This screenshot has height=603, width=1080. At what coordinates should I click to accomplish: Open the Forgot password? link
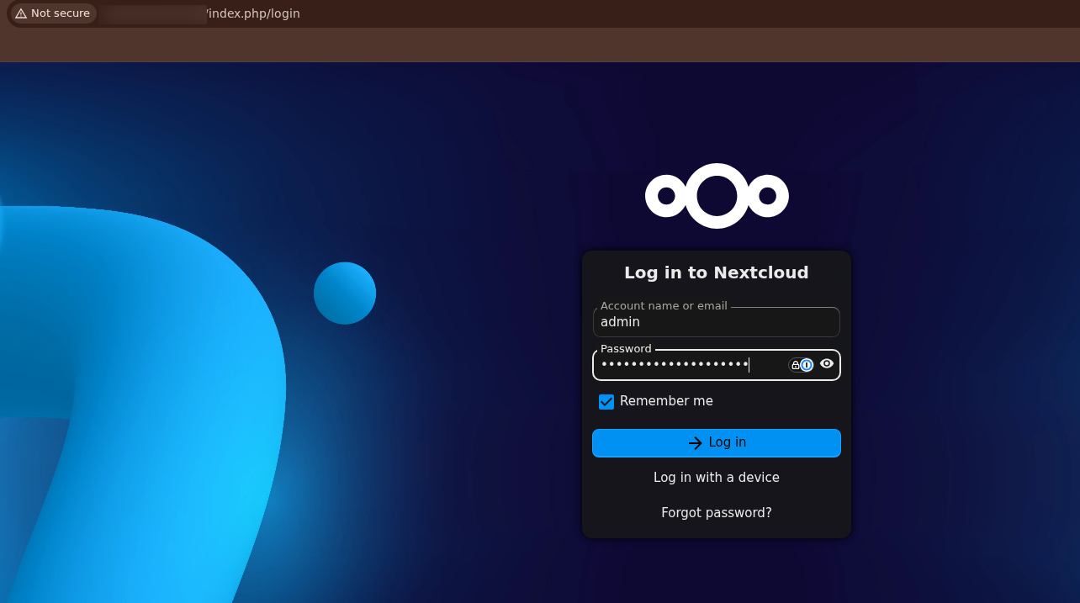pos(717,513)
